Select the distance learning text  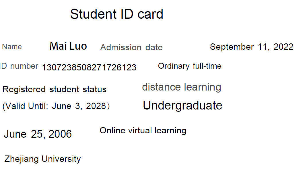click(x=181, y=87)
